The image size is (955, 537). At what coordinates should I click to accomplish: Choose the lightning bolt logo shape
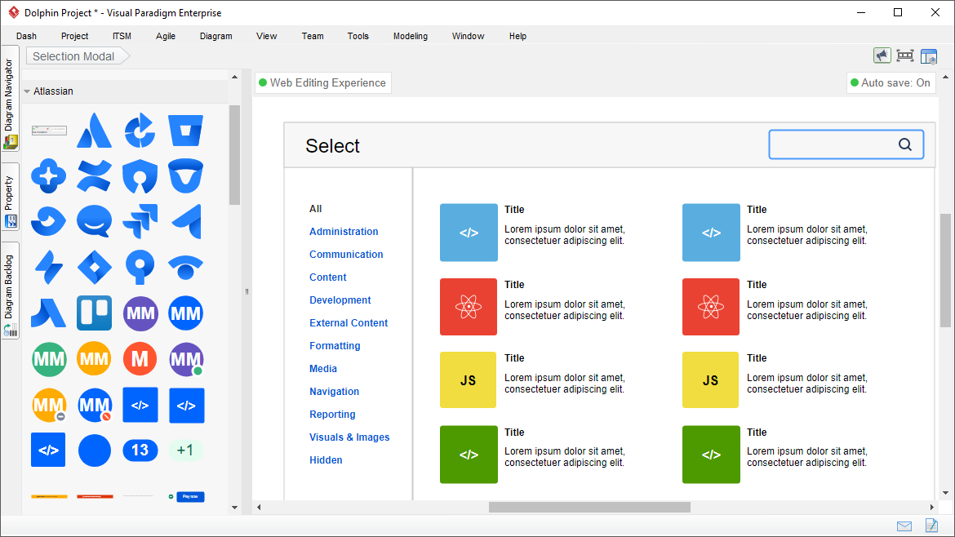pyautogui.click(x=49, y=267)
